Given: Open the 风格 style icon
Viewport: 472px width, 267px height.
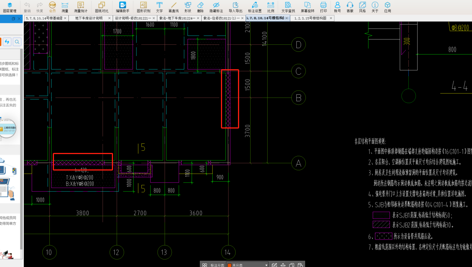Looking at the screenshot, I should (x=362, y=7).
